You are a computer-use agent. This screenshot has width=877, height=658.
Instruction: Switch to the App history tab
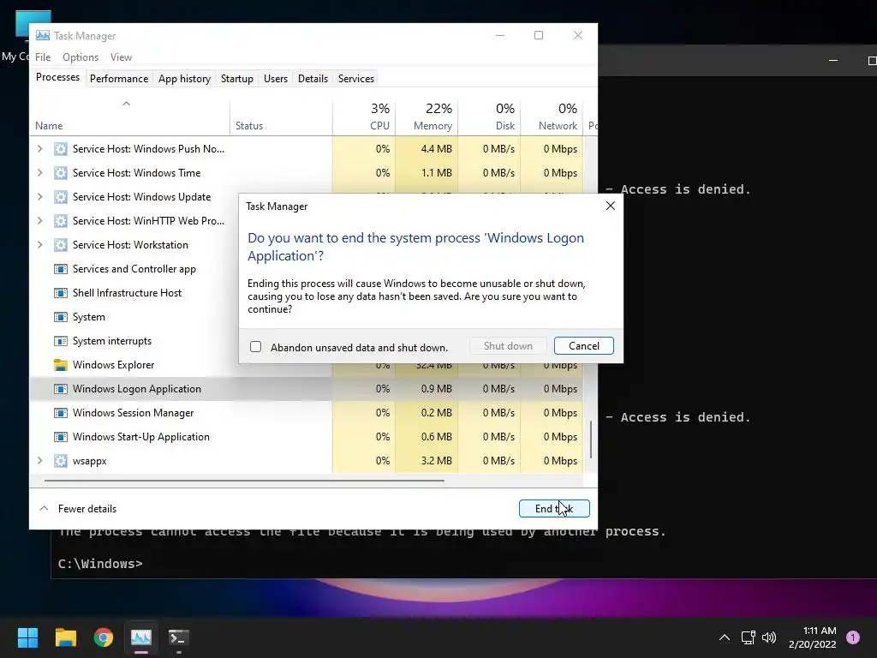[x=185, y=79]
